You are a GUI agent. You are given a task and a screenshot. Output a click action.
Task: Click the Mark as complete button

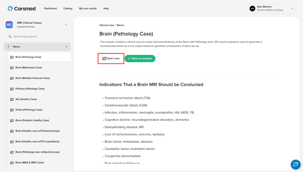[140, 58]
